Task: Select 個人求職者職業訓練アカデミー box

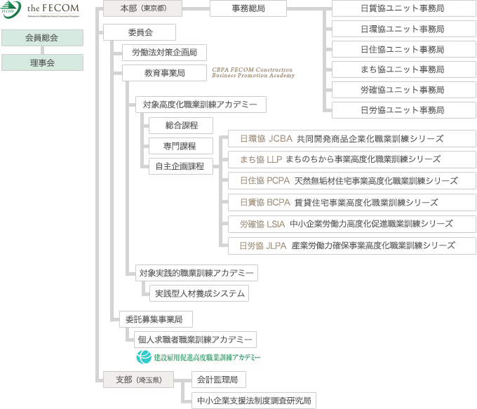Action: [195, 340]
